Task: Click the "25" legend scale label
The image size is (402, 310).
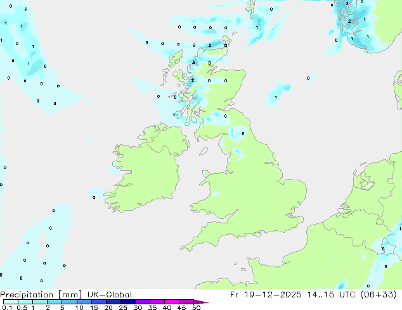Action: [123, 307]
